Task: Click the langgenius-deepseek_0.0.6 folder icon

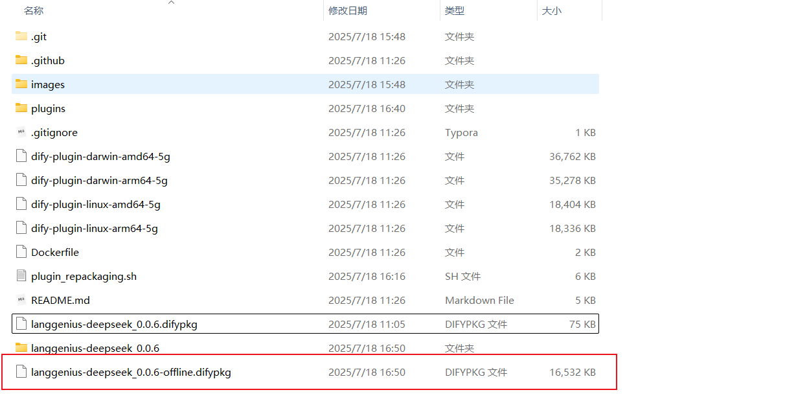Action: (21, 348)
